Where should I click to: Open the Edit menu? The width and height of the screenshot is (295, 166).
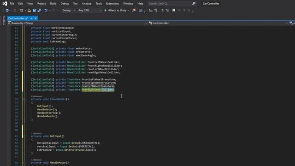(x=20, y=4)
